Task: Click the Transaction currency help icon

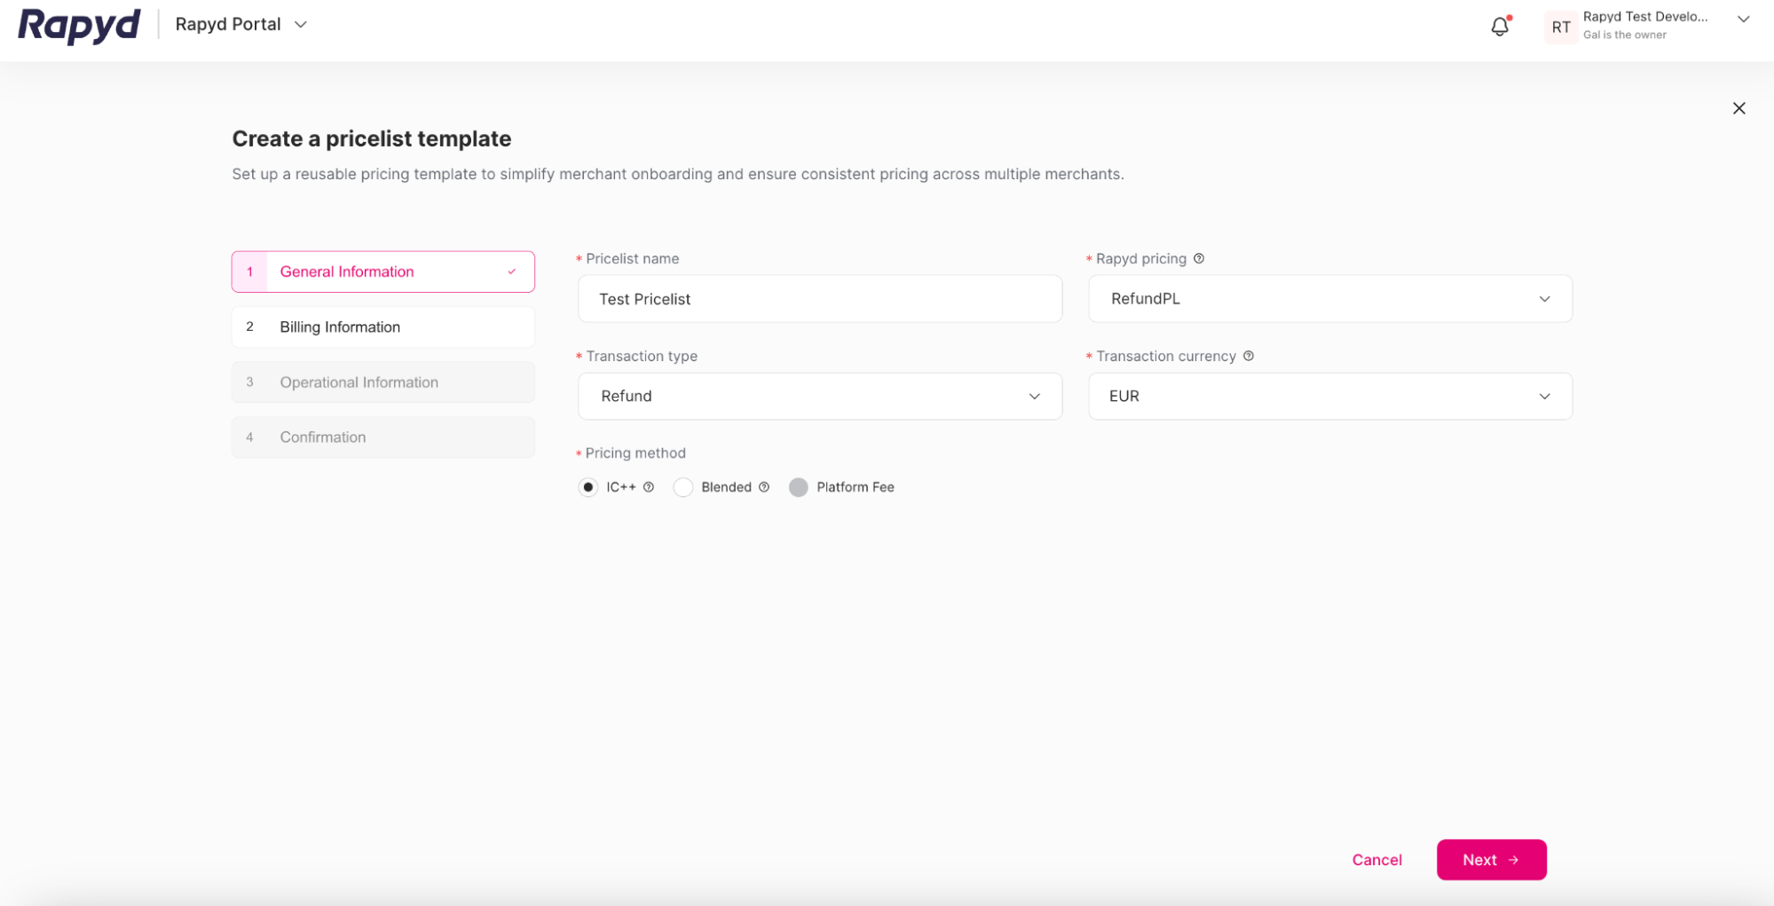Action: (x=1248, y=356)
